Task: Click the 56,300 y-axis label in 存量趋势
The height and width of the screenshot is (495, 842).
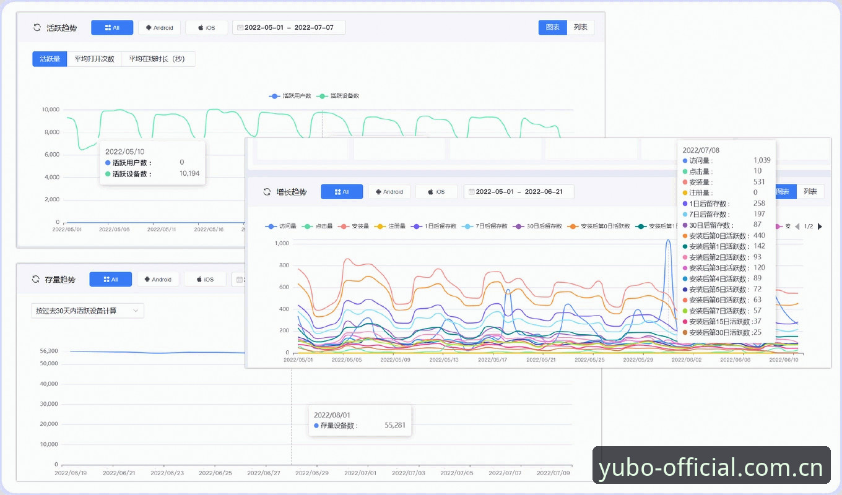Action: [49, 351]
